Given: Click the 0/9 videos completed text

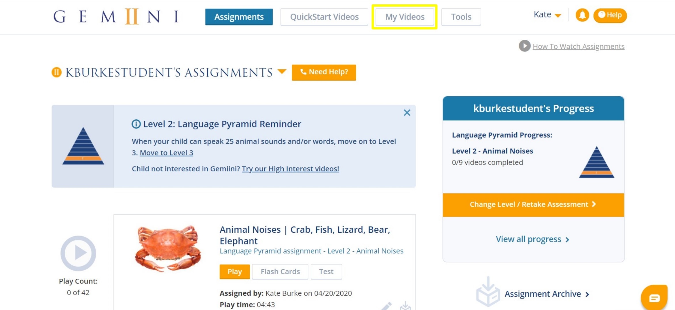Looking at the screenshot, I should 487,162.
